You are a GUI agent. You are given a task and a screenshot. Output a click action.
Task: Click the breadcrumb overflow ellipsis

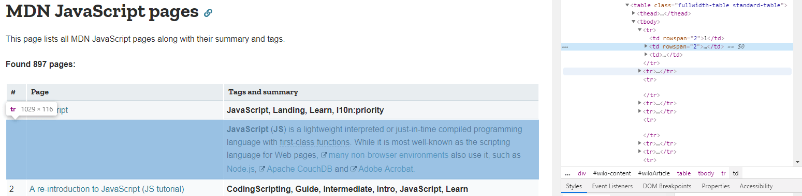pyautogui.click(x=567, y=173)
